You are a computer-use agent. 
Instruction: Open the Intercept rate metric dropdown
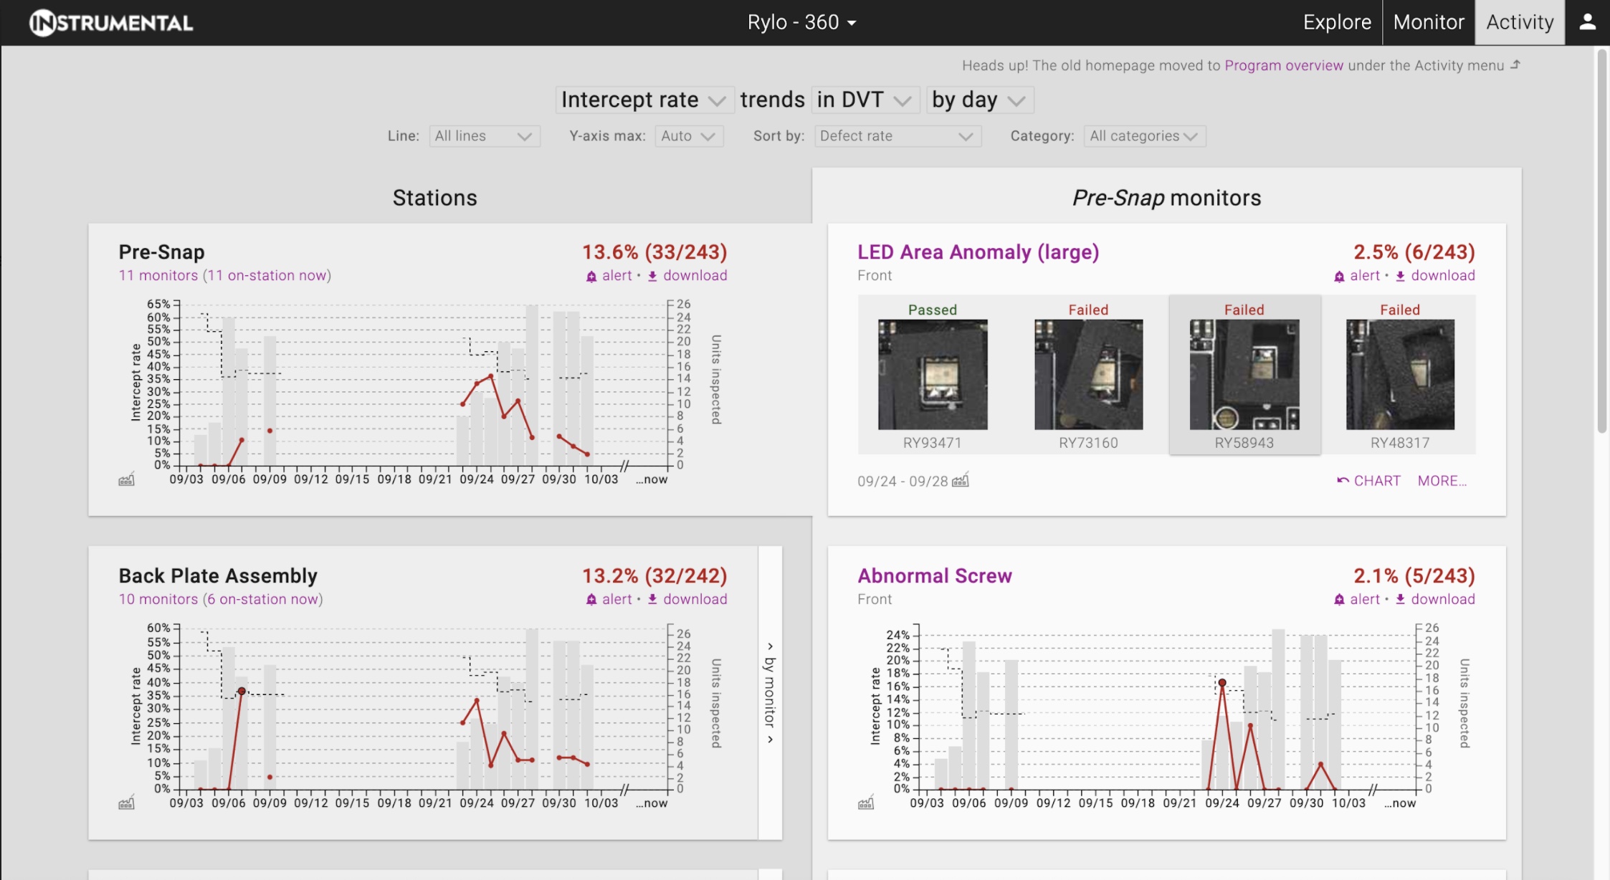pyautogui.click(x=643, y=100)
